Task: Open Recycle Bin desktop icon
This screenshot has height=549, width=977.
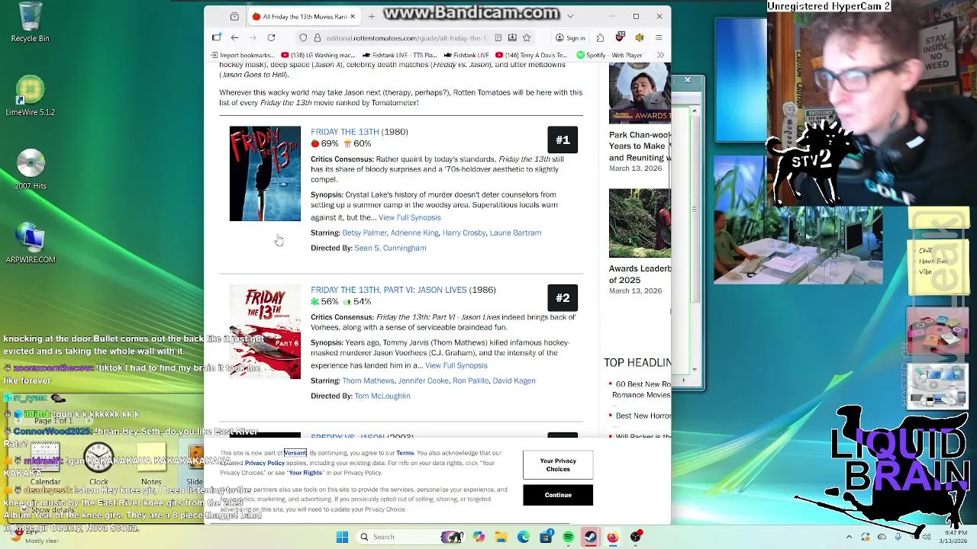Action: pyautogui.click(x=30, y=23)
